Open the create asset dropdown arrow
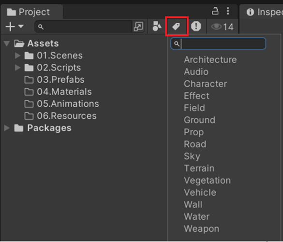This screenshot has height=242, width=283. tap(21, 26)
